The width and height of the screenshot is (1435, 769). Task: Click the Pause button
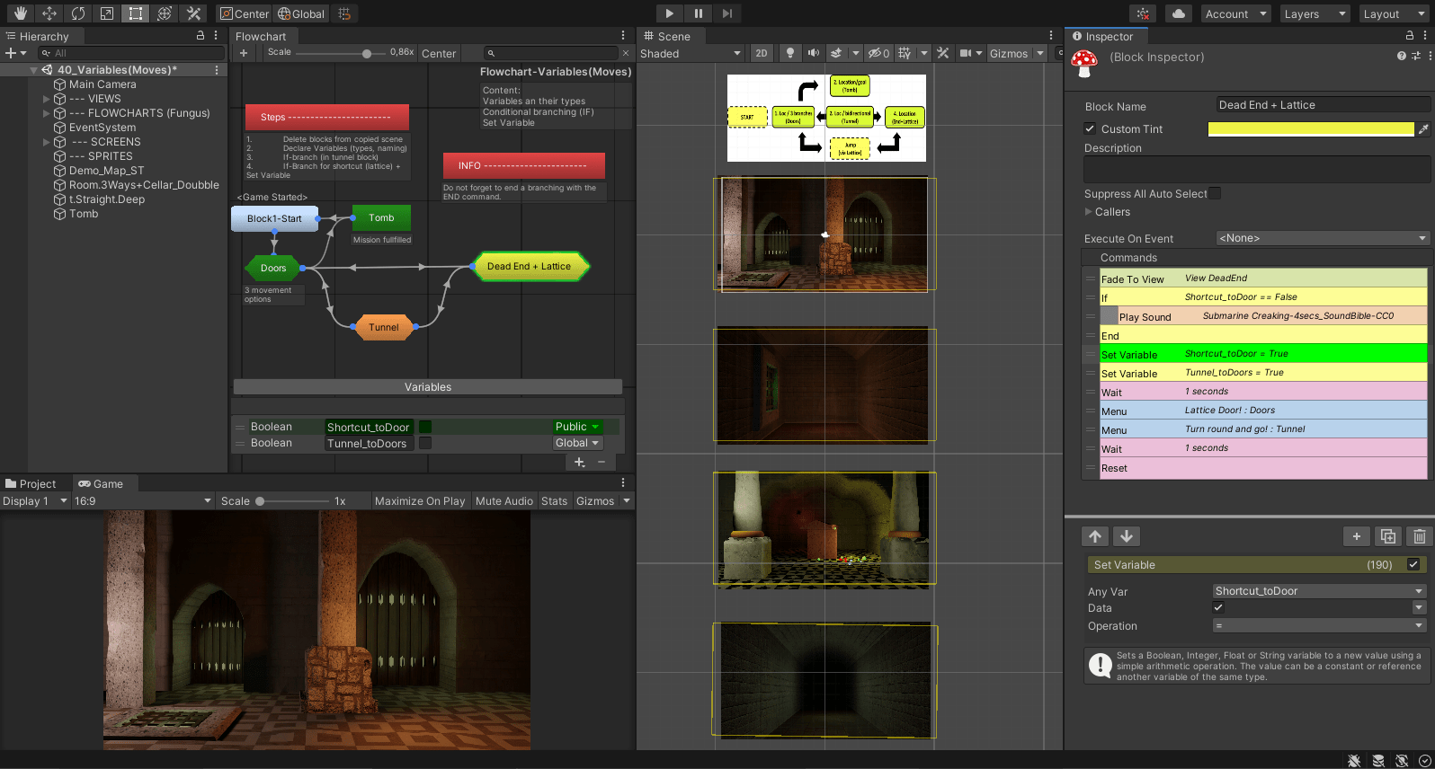698,13
